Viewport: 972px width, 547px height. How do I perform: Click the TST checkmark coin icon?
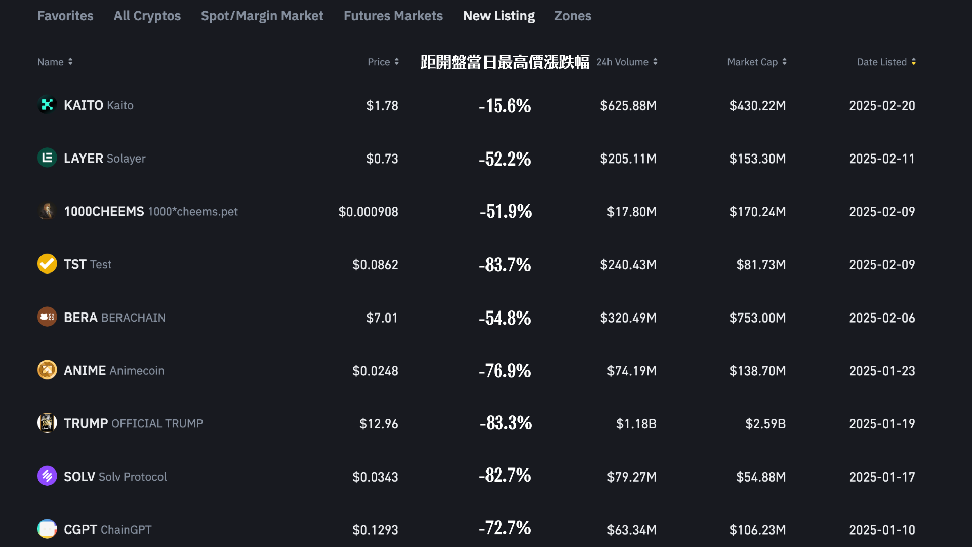47,264
